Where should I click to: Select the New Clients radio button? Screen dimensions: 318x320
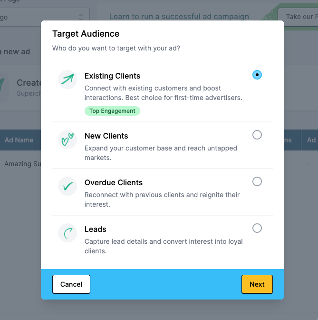(x=257, y=135)
